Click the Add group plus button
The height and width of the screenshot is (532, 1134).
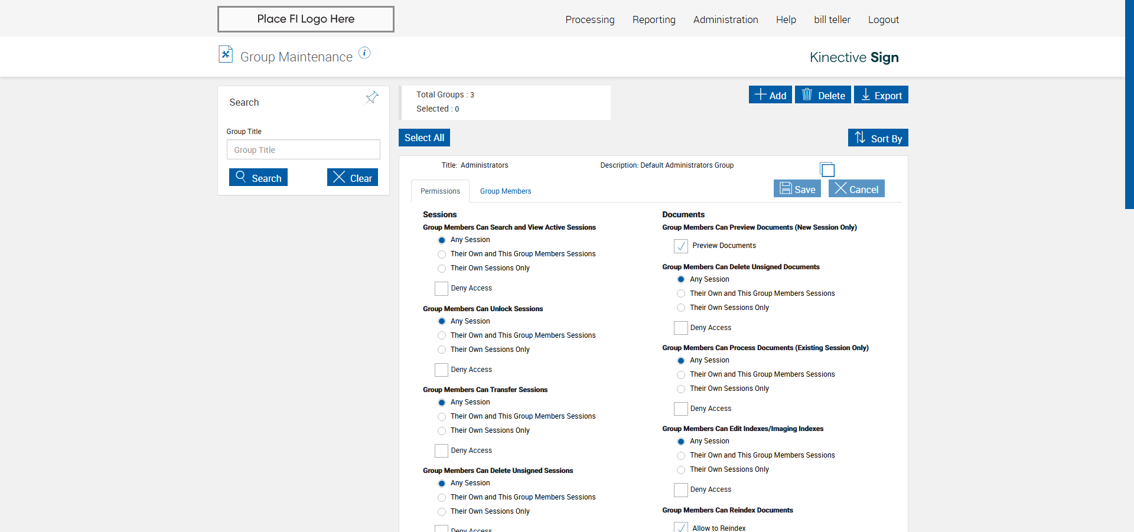[770, 95]
